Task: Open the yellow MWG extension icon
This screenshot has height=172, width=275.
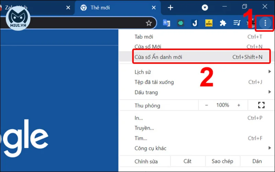Action: coord(209,23)
